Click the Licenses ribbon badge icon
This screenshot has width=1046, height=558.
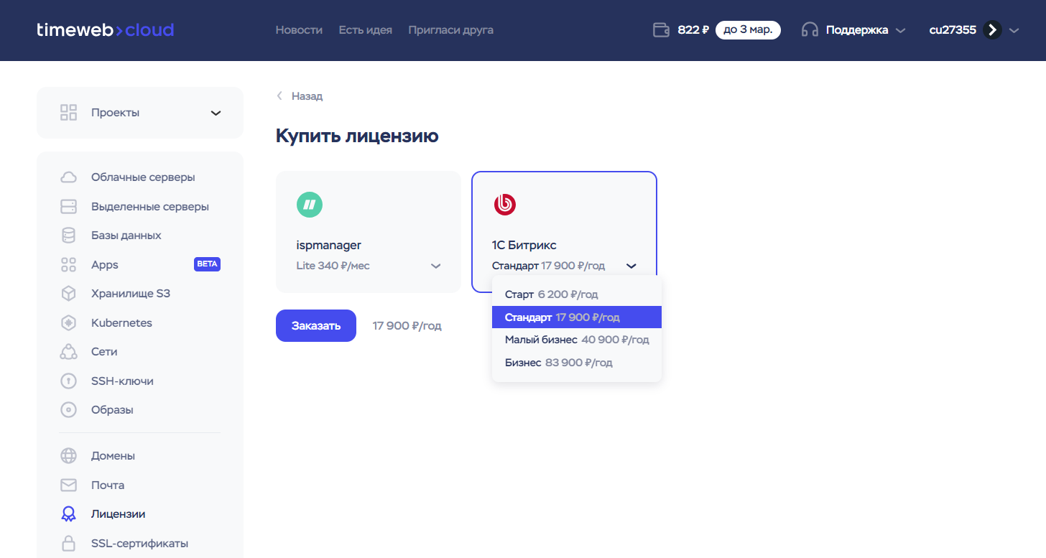pos(68,514)
